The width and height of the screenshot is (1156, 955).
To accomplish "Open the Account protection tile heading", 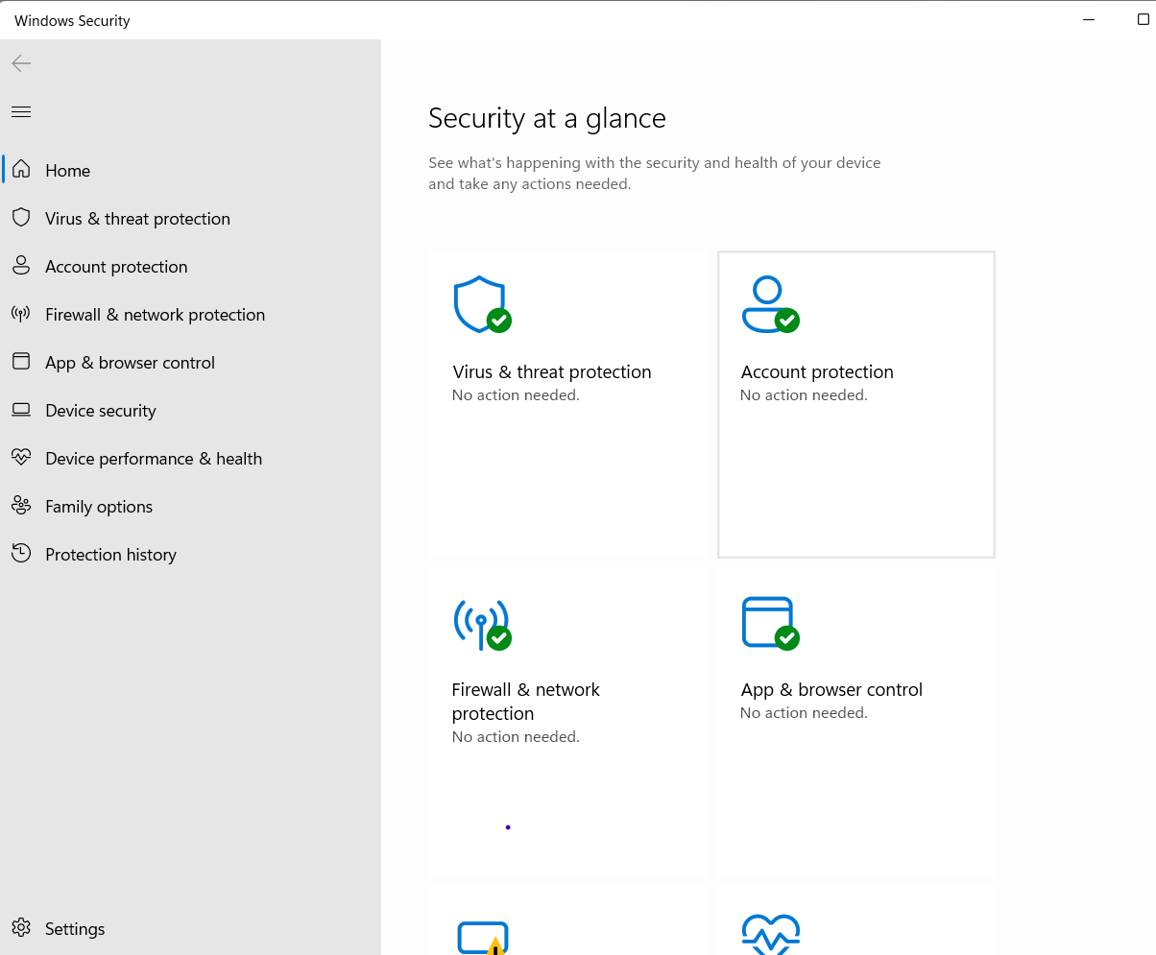I will [x=817, y=372].
